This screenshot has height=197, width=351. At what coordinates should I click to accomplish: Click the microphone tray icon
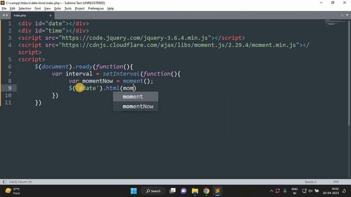[285, 191]
